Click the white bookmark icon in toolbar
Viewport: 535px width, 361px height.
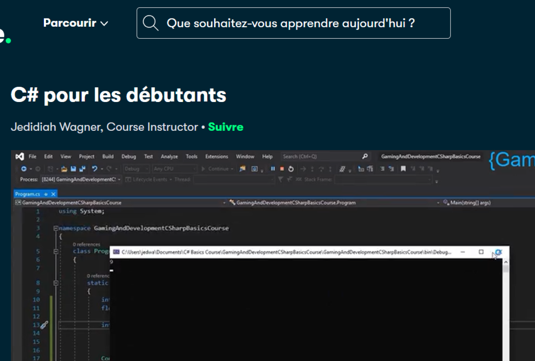(404, 169)
